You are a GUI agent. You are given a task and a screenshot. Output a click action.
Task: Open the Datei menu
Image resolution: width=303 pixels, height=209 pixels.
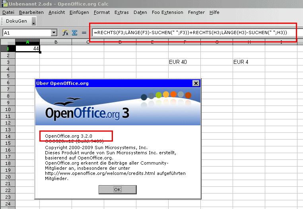(x=8, y=12)
